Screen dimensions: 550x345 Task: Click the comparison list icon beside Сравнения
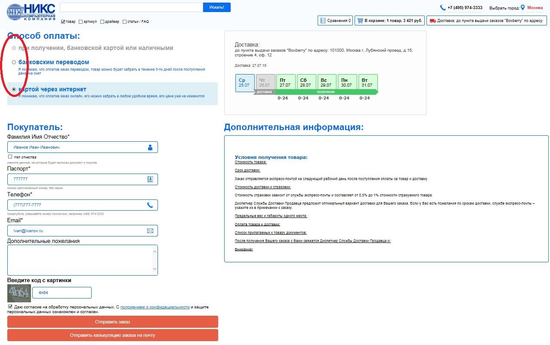(x=322, y=20)
